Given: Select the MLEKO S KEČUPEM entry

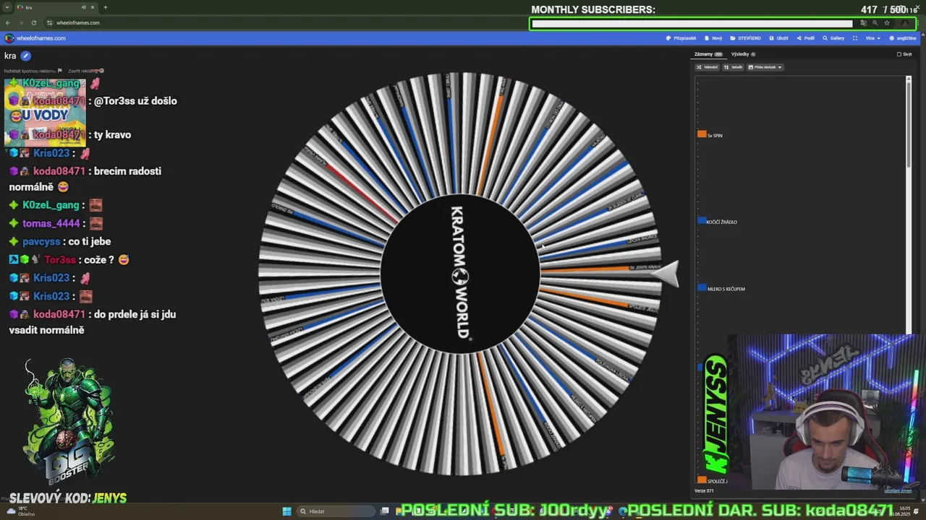Looking at the screenshot, I should pyautogui.click(x=726, y=289).
